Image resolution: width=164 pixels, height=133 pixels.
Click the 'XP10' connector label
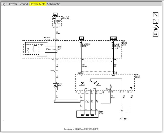click(52, 70)
